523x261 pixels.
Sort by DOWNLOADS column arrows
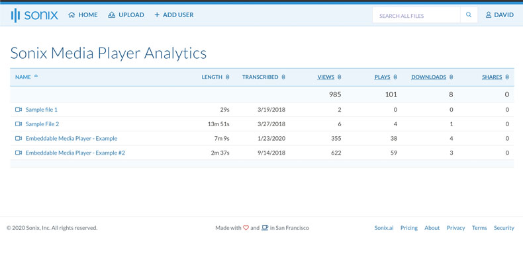tap(451, 77)
